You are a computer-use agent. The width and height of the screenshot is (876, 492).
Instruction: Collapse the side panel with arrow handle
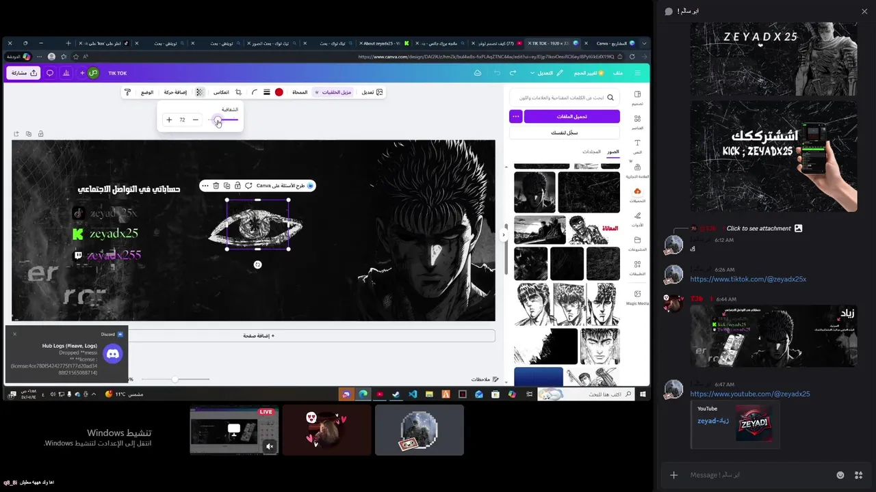[504, 234]
